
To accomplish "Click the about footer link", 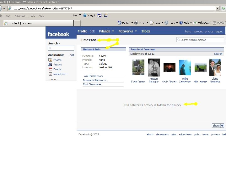I will coord(150,135).
